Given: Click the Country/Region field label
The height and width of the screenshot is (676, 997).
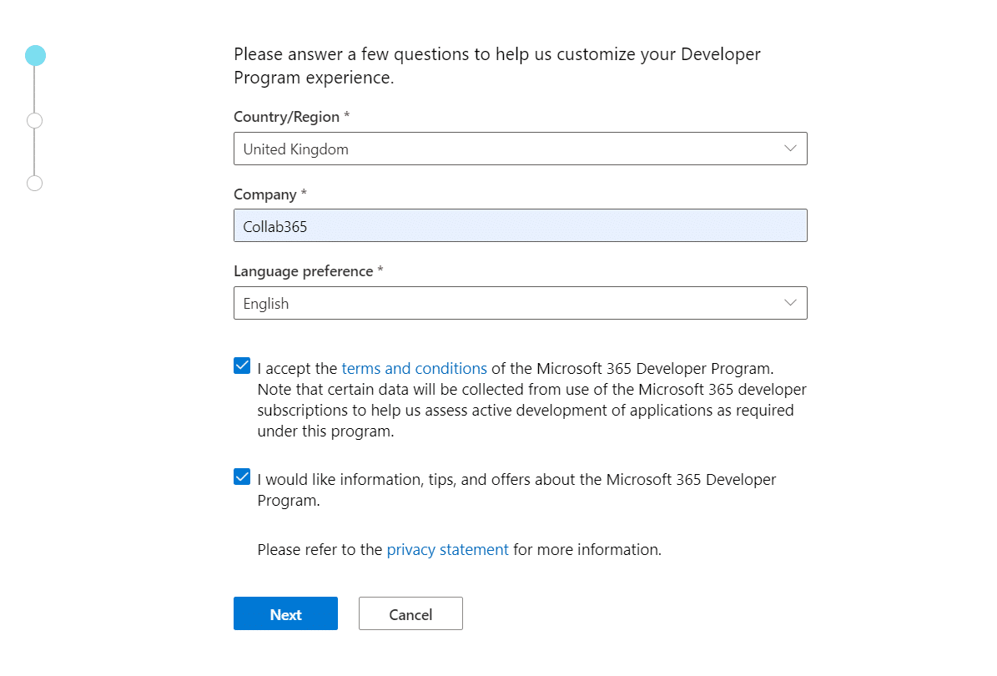Looking at the screenshot, I should click(x=291, y=117).
